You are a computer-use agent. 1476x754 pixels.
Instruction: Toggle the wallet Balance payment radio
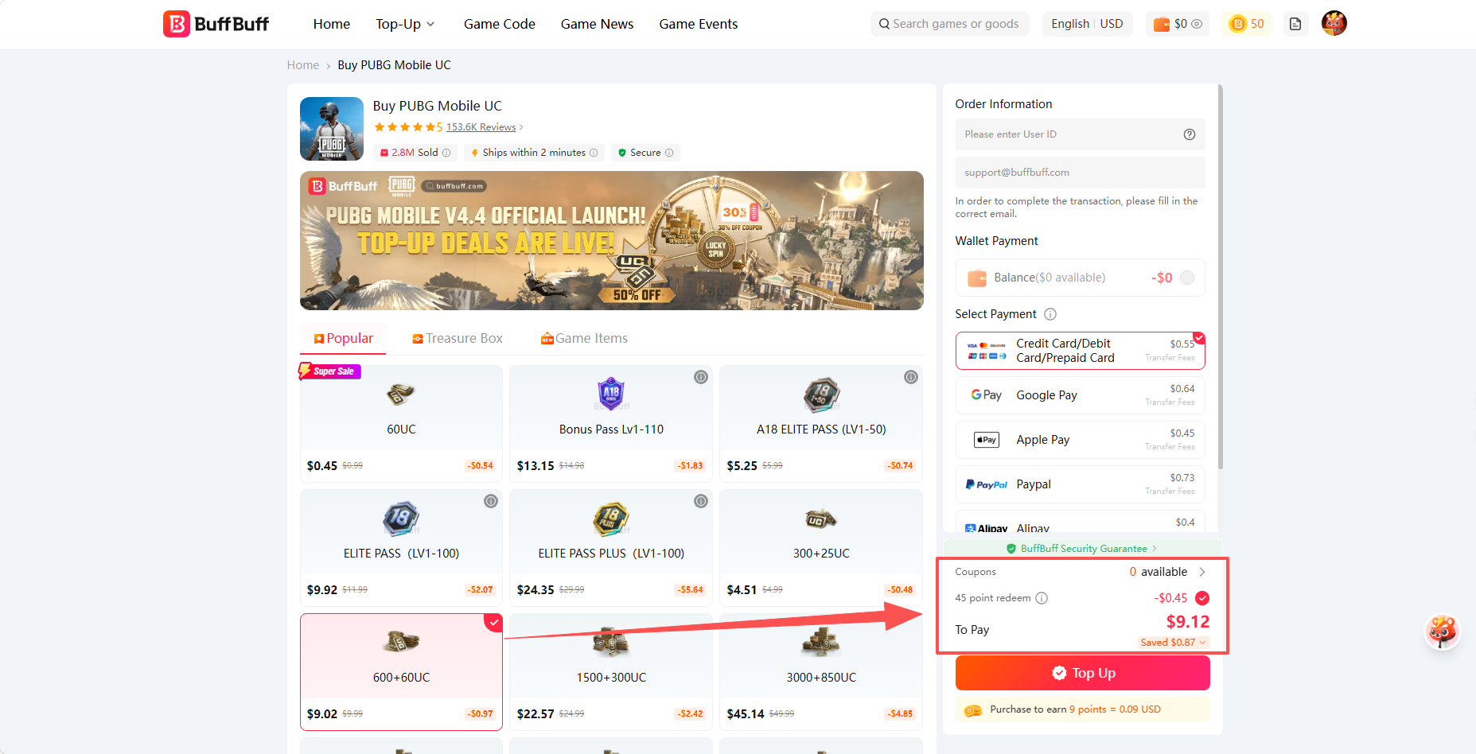1187,278
